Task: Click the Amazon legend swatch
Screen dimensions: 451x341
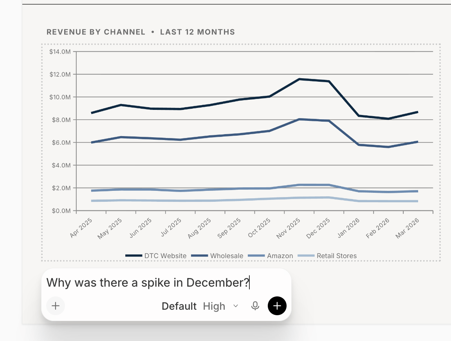Action: tap(256, 256)
